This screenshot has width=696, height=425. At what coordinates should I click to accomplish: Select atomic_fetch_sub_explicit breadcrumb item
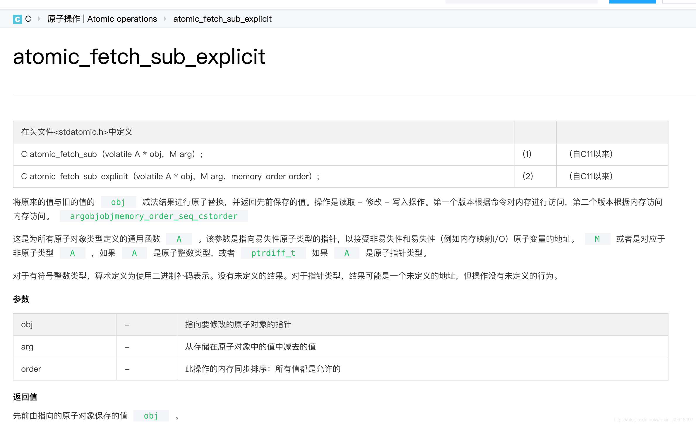click(x=222, y=19)
